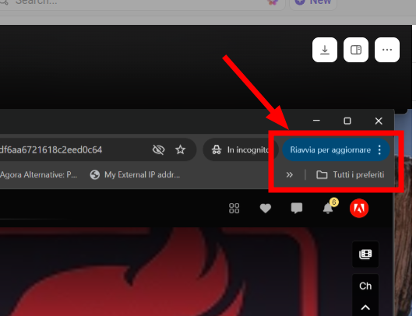Image resolution: width=416 pixels, height=316 pixels.
Task: Click the heart favorites icon
Action: click(266, 209)
